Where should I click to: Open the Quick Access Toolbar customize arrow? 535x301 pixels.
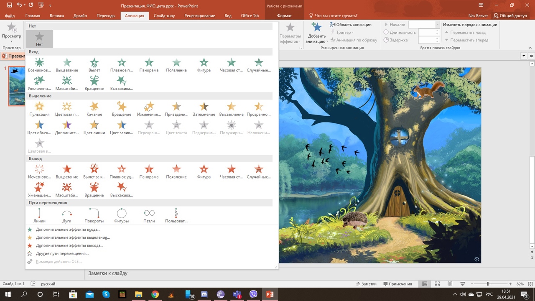(x=51, y=5)
